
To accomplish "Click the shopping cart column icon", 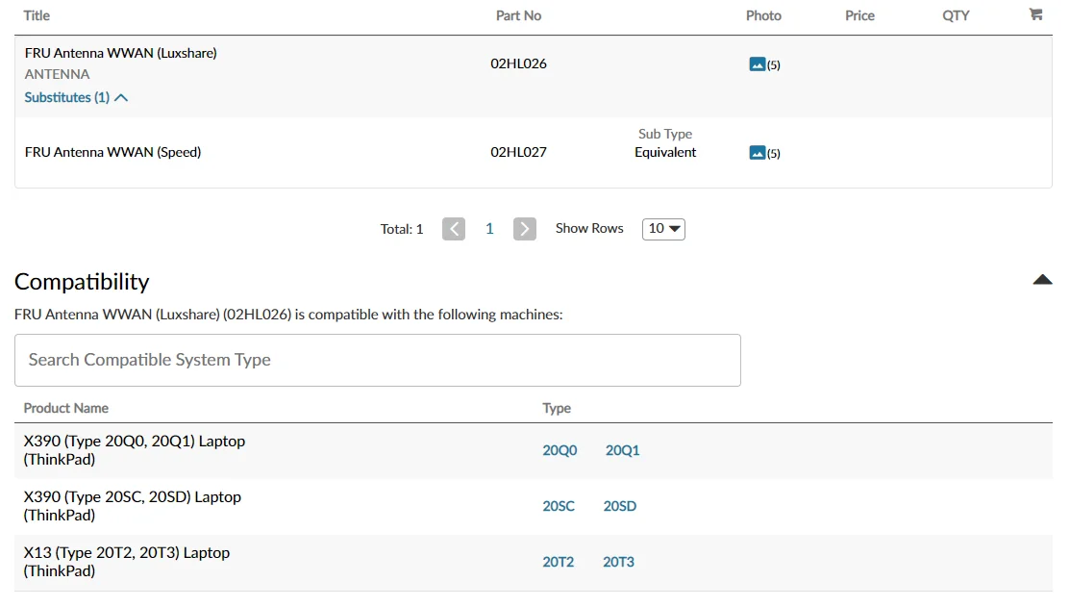I will (1035, 15).
